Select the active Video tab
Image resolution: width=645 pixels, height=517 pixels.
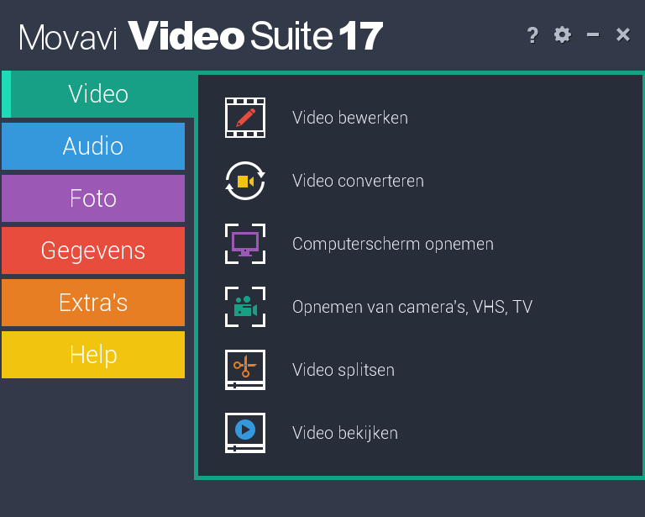coord(99,94)
